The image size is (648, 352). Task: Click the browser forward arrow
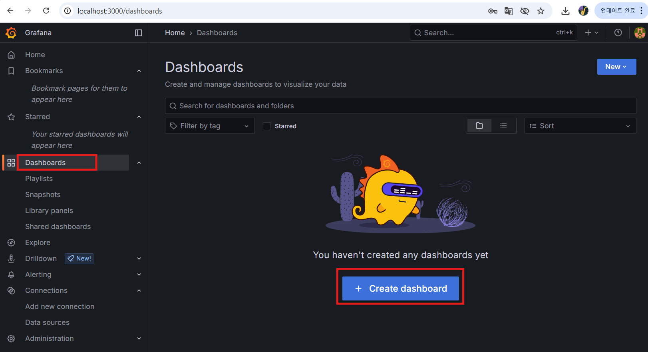pos(28,11)
